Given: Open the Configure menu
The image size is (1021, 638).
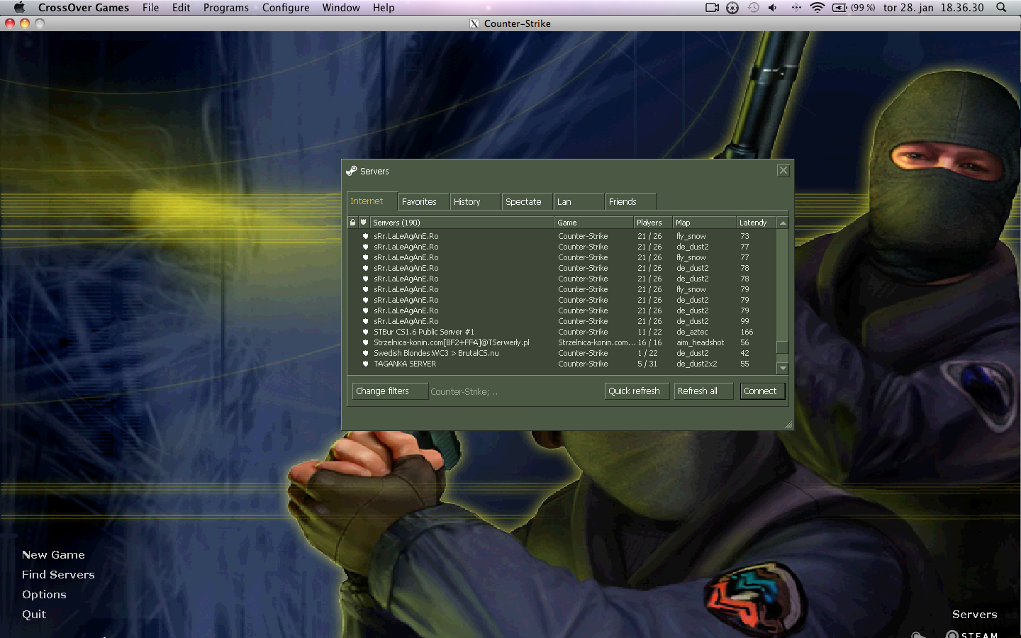Looking at the screenshot, I should click(x=286, y=8).
